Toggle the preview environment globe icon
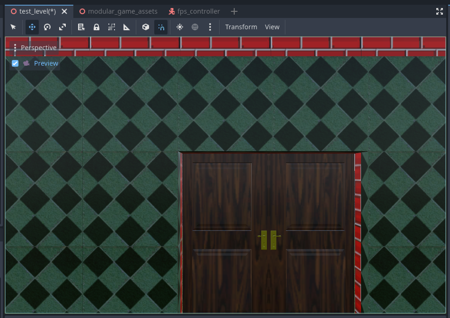This screenshot has height=318, width=450. [195, 27]
